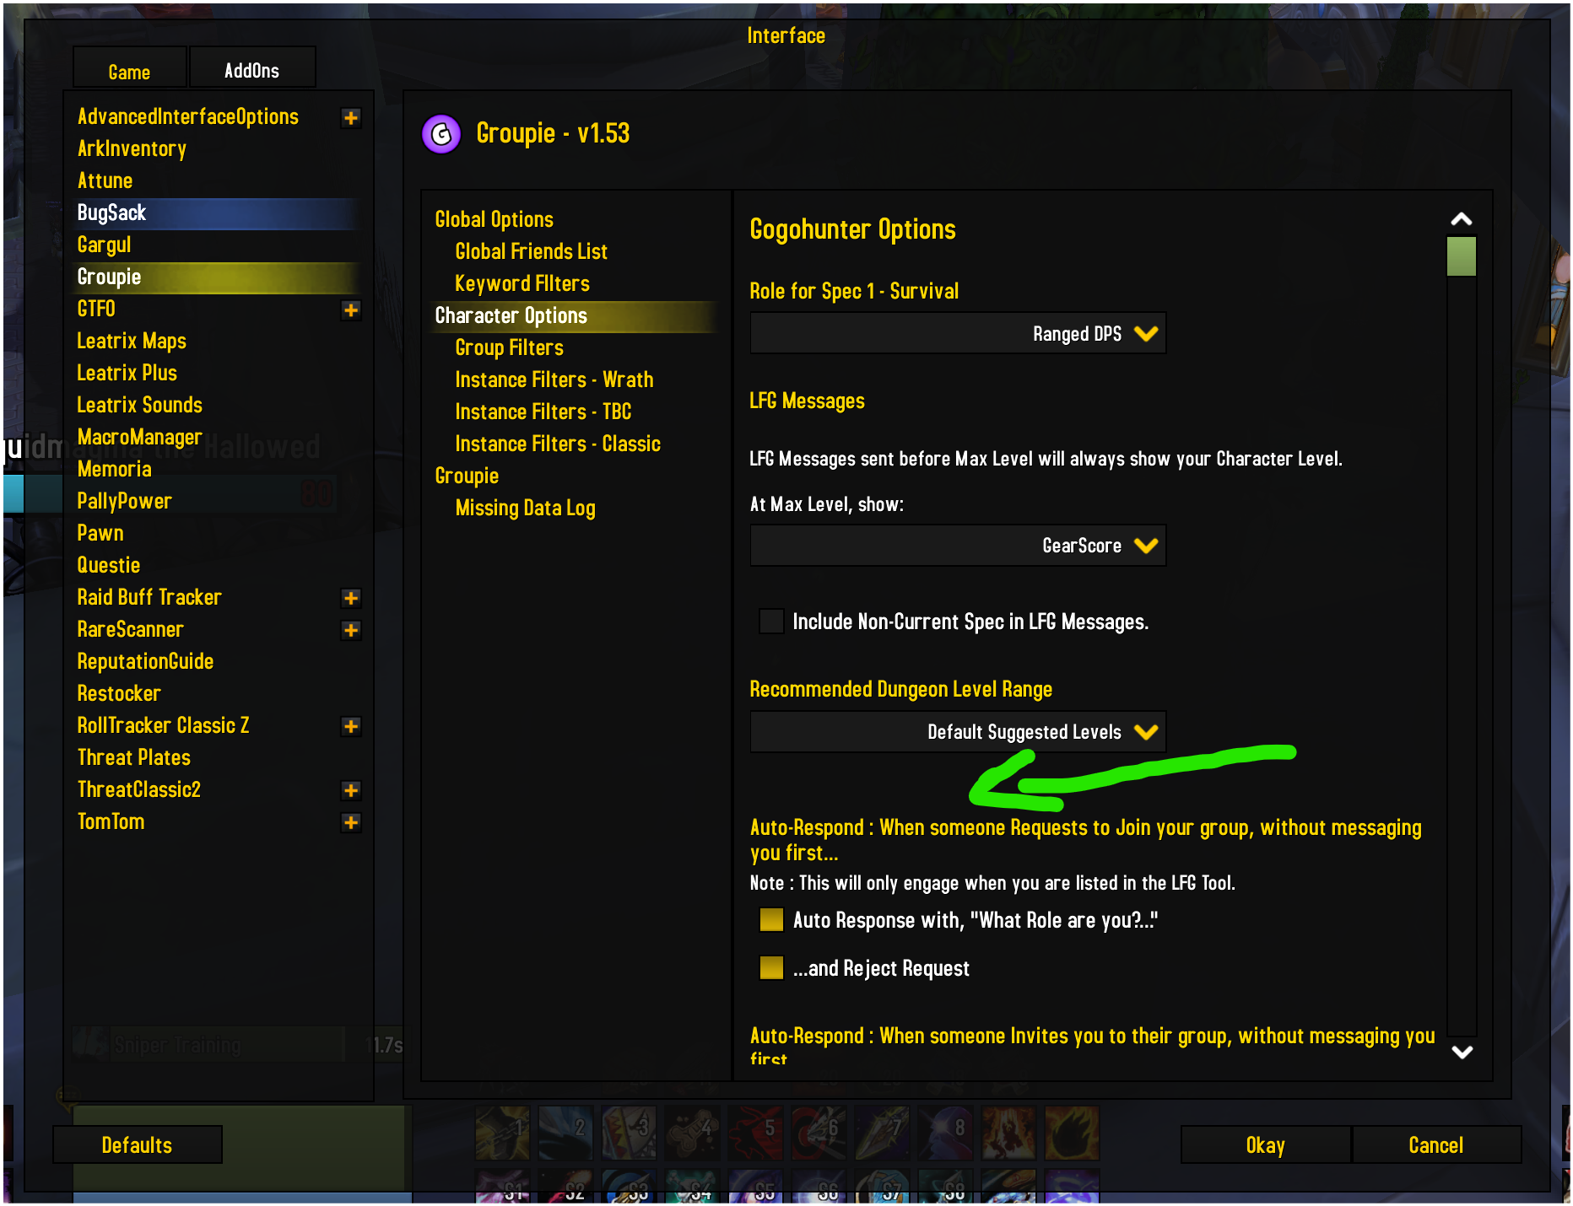Expand ThreatClassic2 plus icon
1573x1206 pixels.
pos(351,790)
